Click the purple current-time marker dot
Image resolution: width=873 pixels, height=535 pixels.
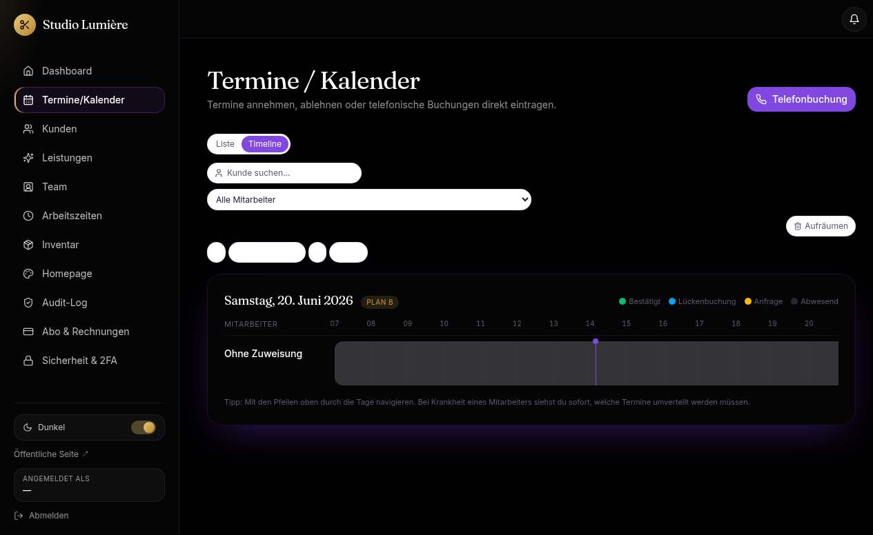(x=596, y=341)
